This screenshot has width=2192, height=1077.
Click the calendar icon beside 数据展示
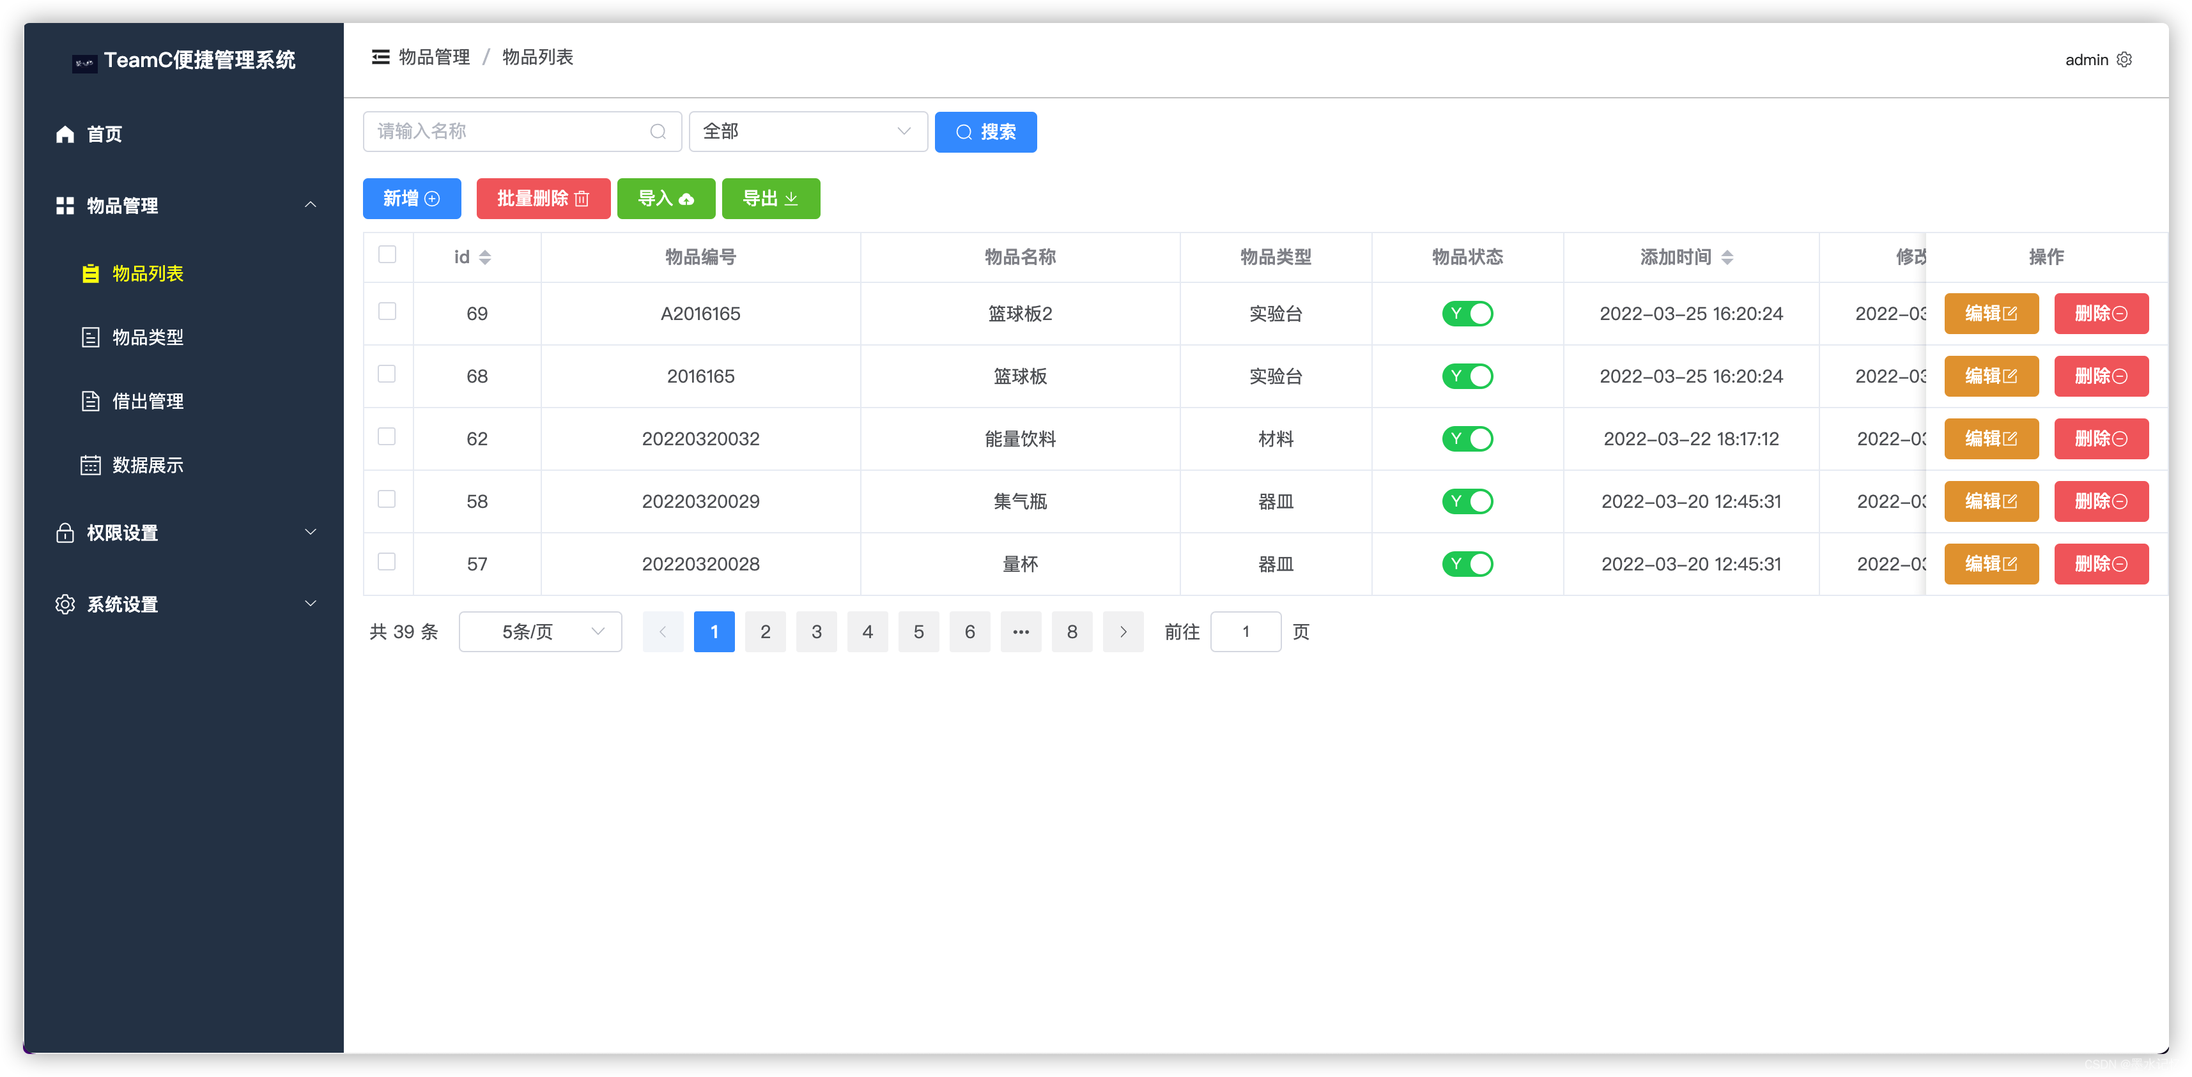point(90,465)
